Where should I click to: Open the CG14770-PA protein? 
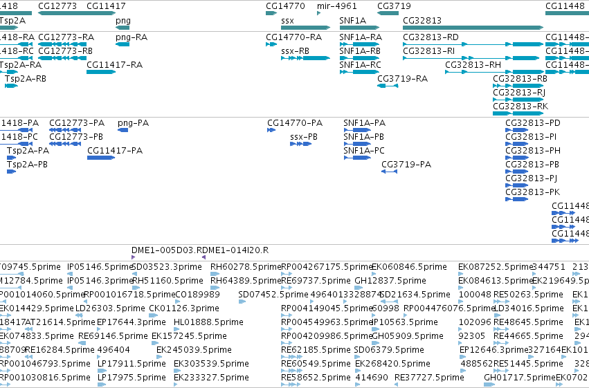295,123
